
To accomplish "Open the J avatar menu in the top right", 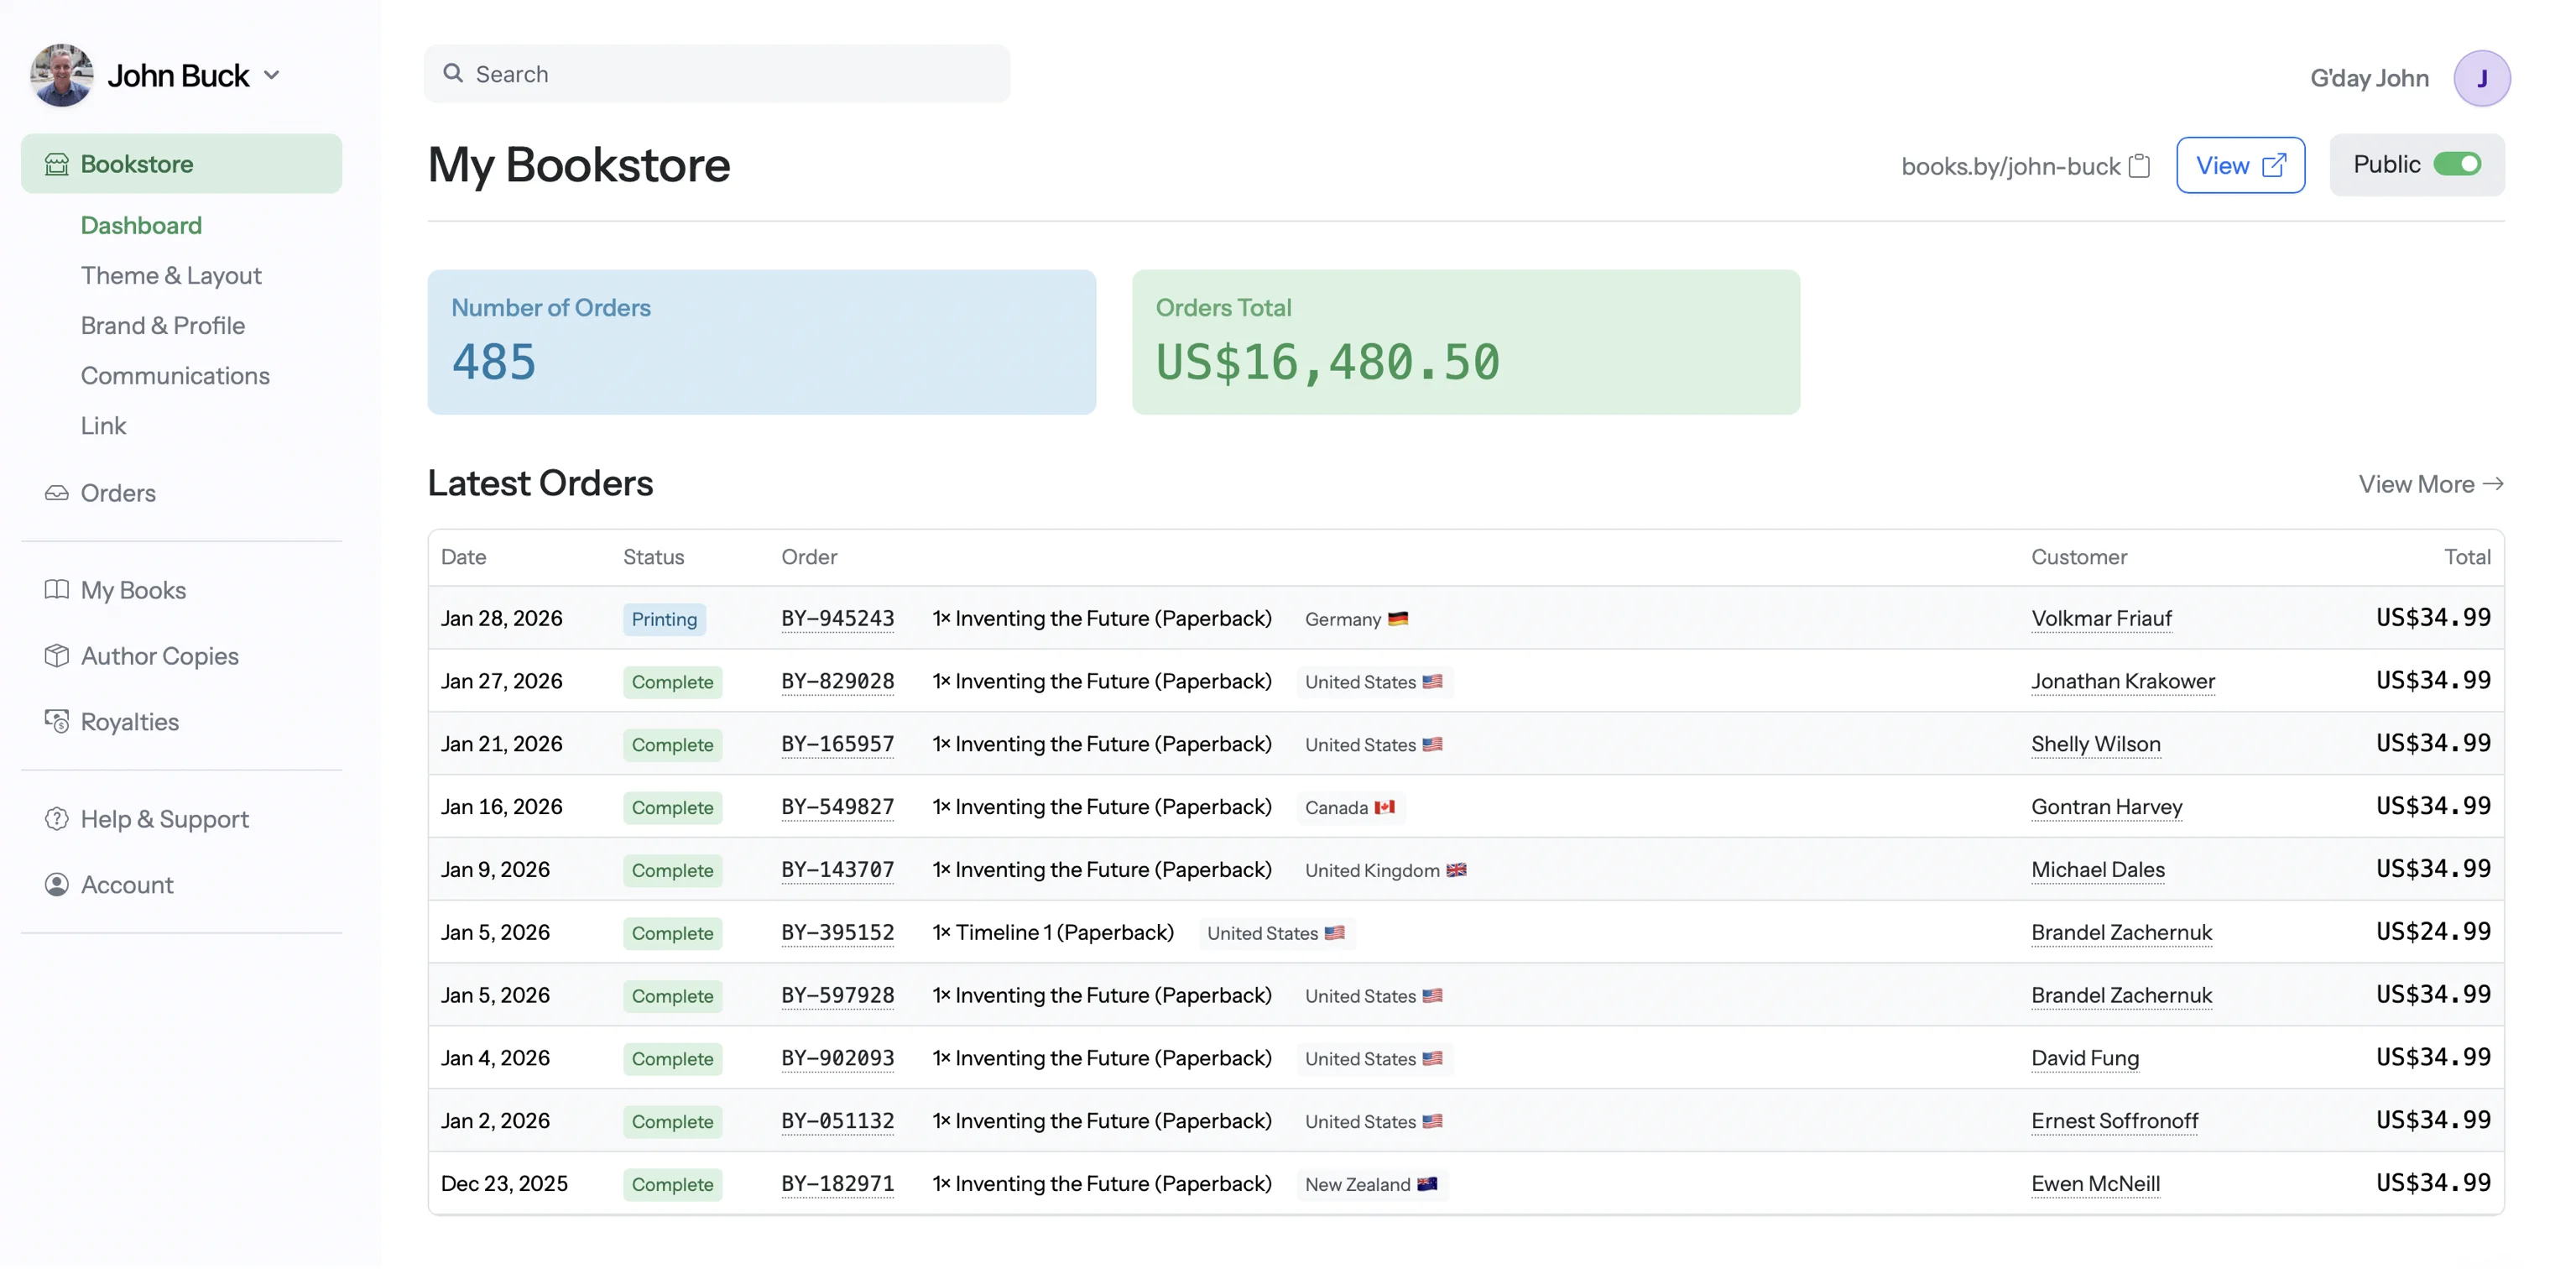I will (x=2483, y=77).
